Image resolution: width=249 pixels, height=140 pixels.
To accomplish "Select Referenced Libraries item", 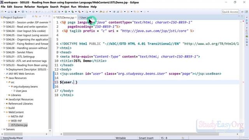I will 21,104.
